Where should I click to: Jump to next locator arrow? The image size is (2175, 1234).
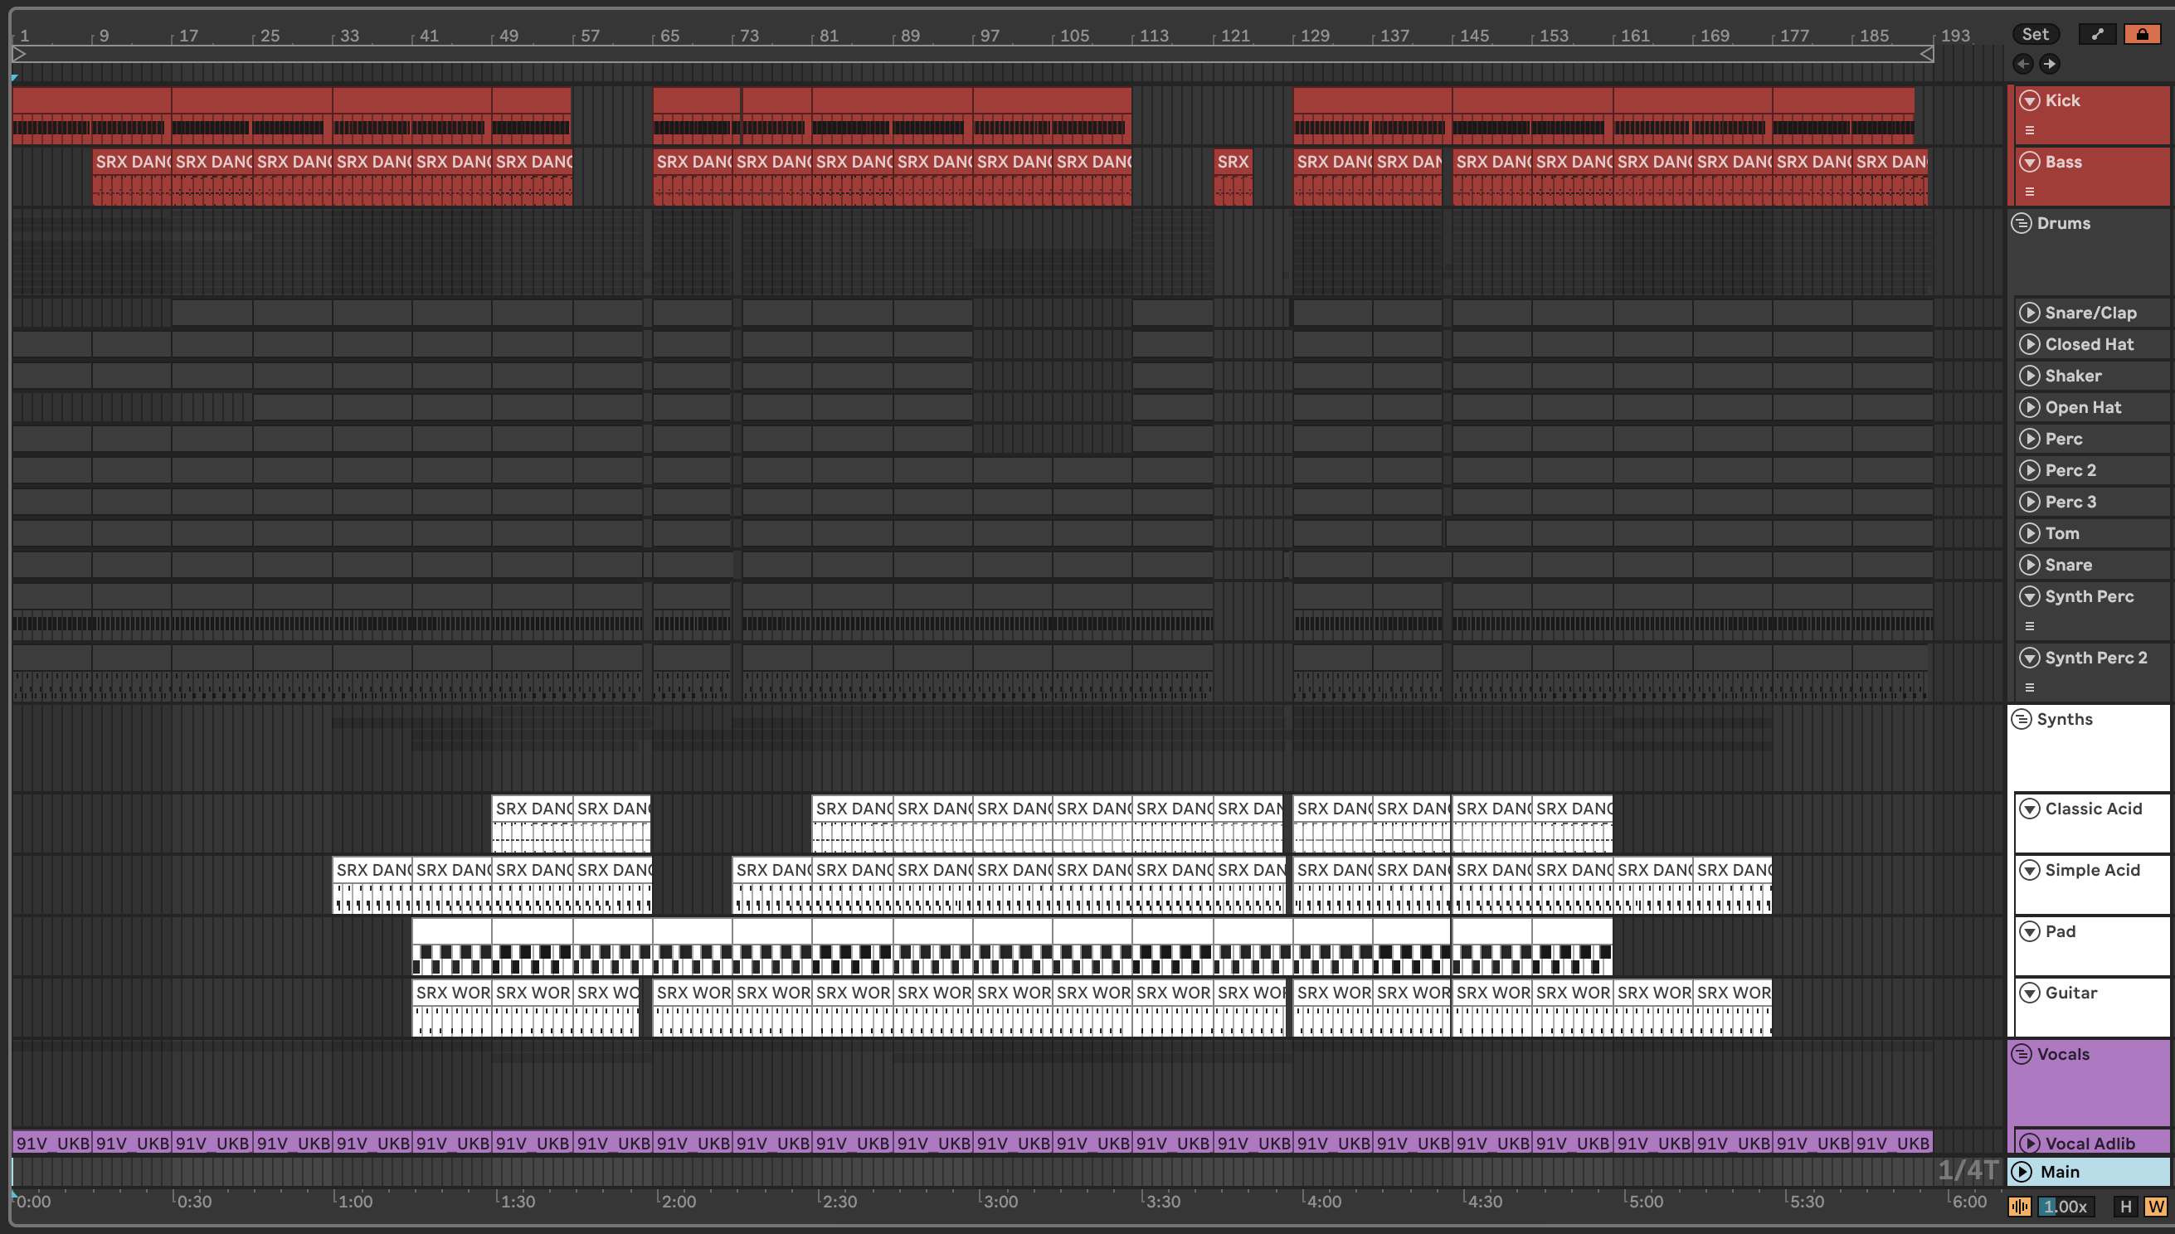(2050, 64)
